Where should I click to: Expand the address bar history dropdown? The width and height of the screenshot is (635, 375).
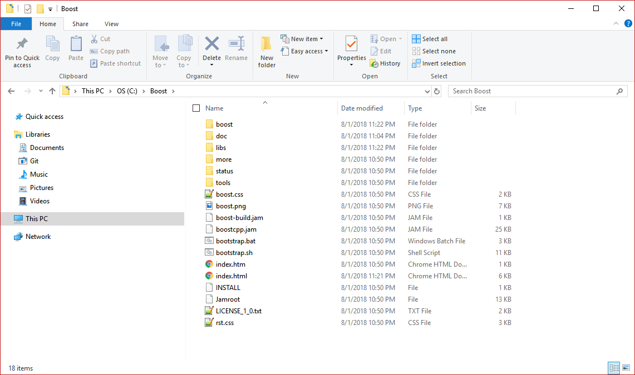click(427, 91)
